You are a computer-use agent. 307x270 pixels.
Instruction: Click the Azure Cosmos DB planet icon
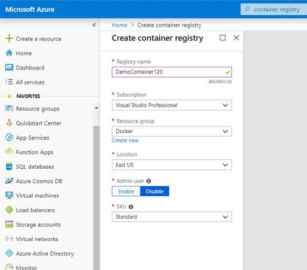[x=9, y=180]
